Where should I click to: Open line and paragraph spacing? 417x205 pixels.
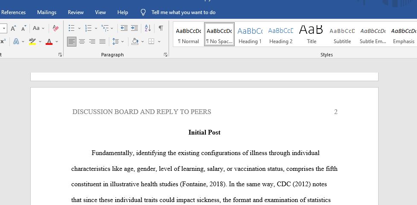point(115,41)
